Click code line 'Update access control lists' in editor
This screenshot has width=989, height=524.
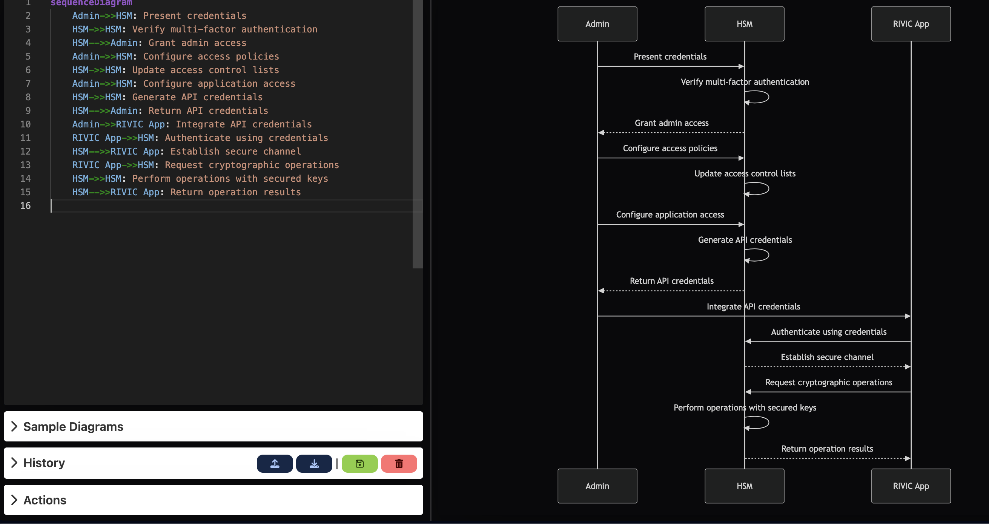coord(175,70)
